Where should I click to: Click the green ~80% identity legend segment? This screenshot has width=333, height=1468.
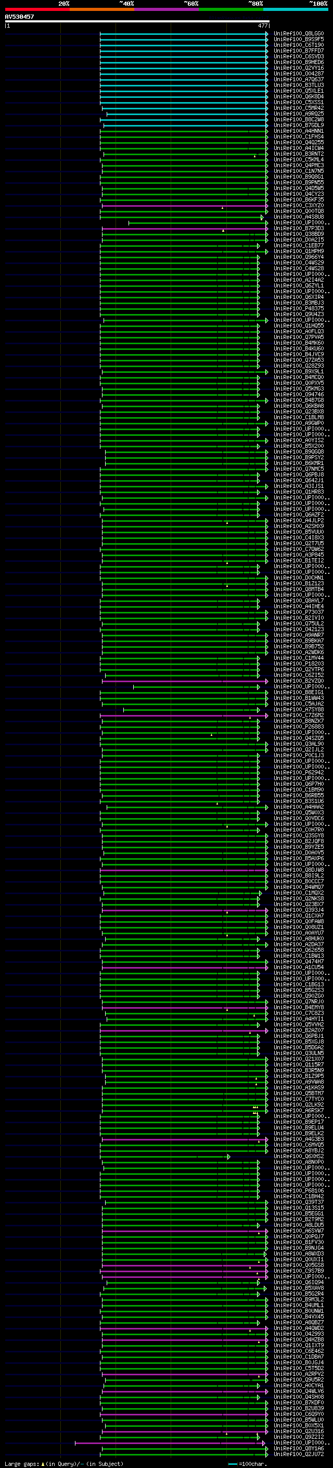231,9
